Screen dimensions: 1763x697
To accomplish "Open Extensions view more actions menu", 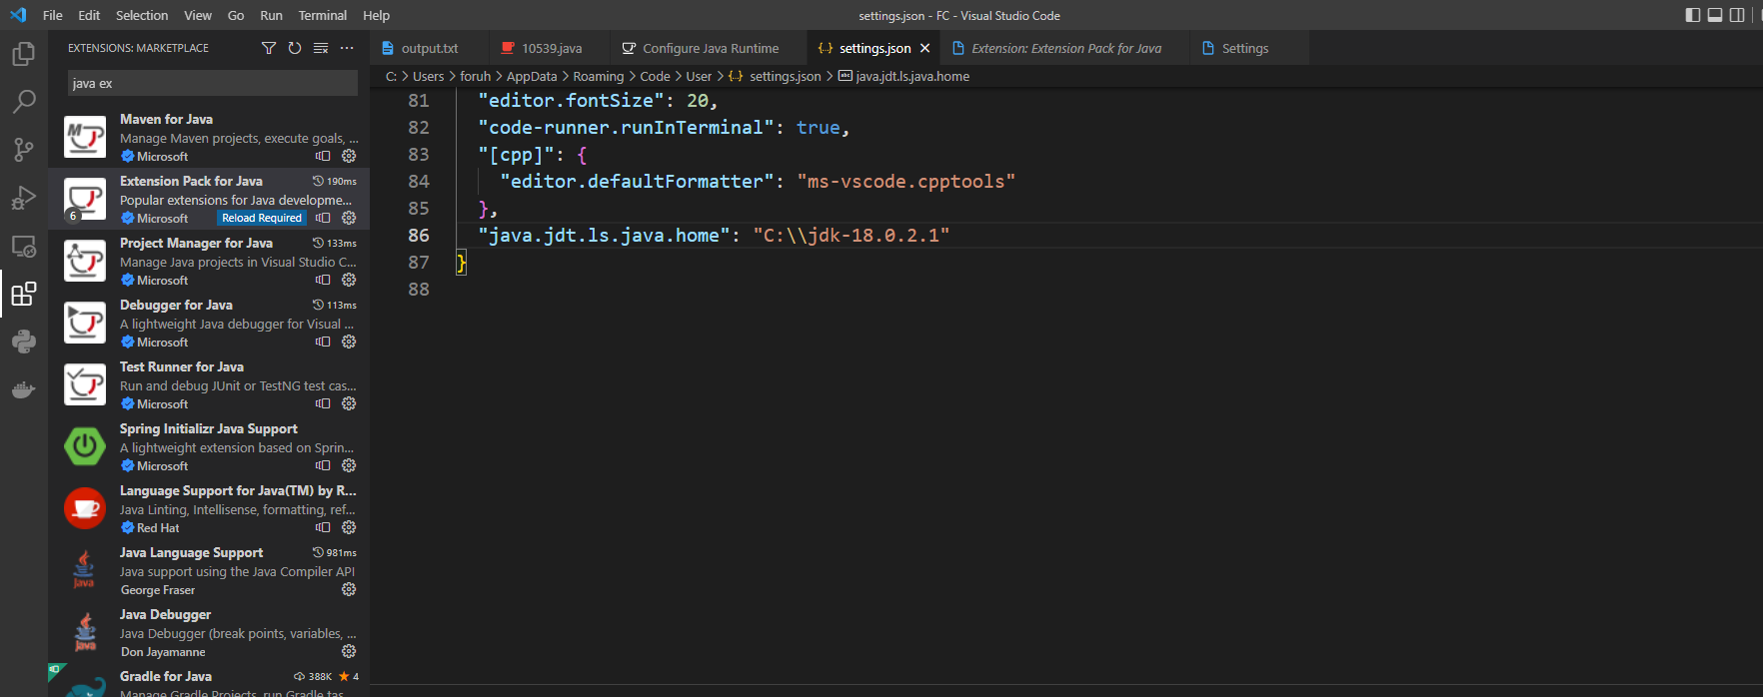I will coord(347,48).
